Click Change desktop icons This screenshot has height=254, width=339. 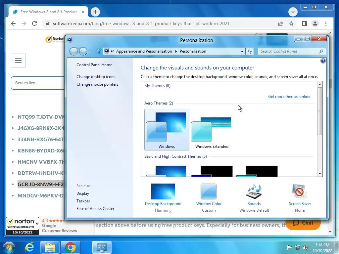(x=96, y=77)
